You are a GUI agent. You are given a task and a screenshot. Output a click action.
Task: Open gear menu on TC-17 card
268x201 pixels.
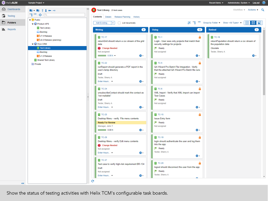click(x=141, y=56)
